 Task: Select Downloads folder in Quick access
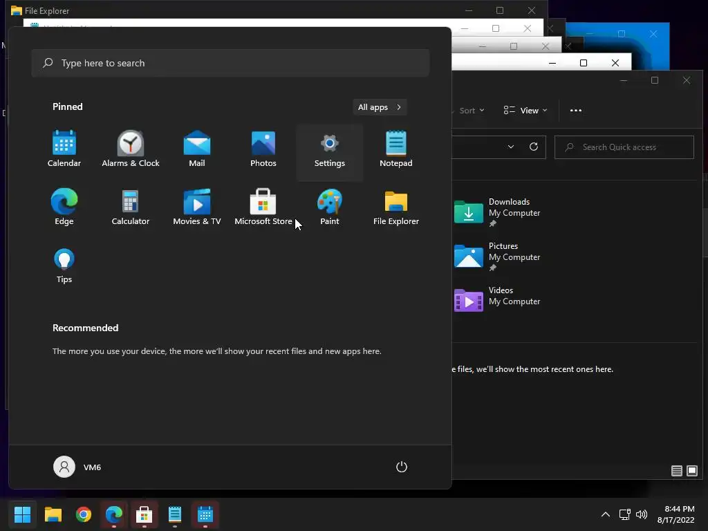coord(497,212)
